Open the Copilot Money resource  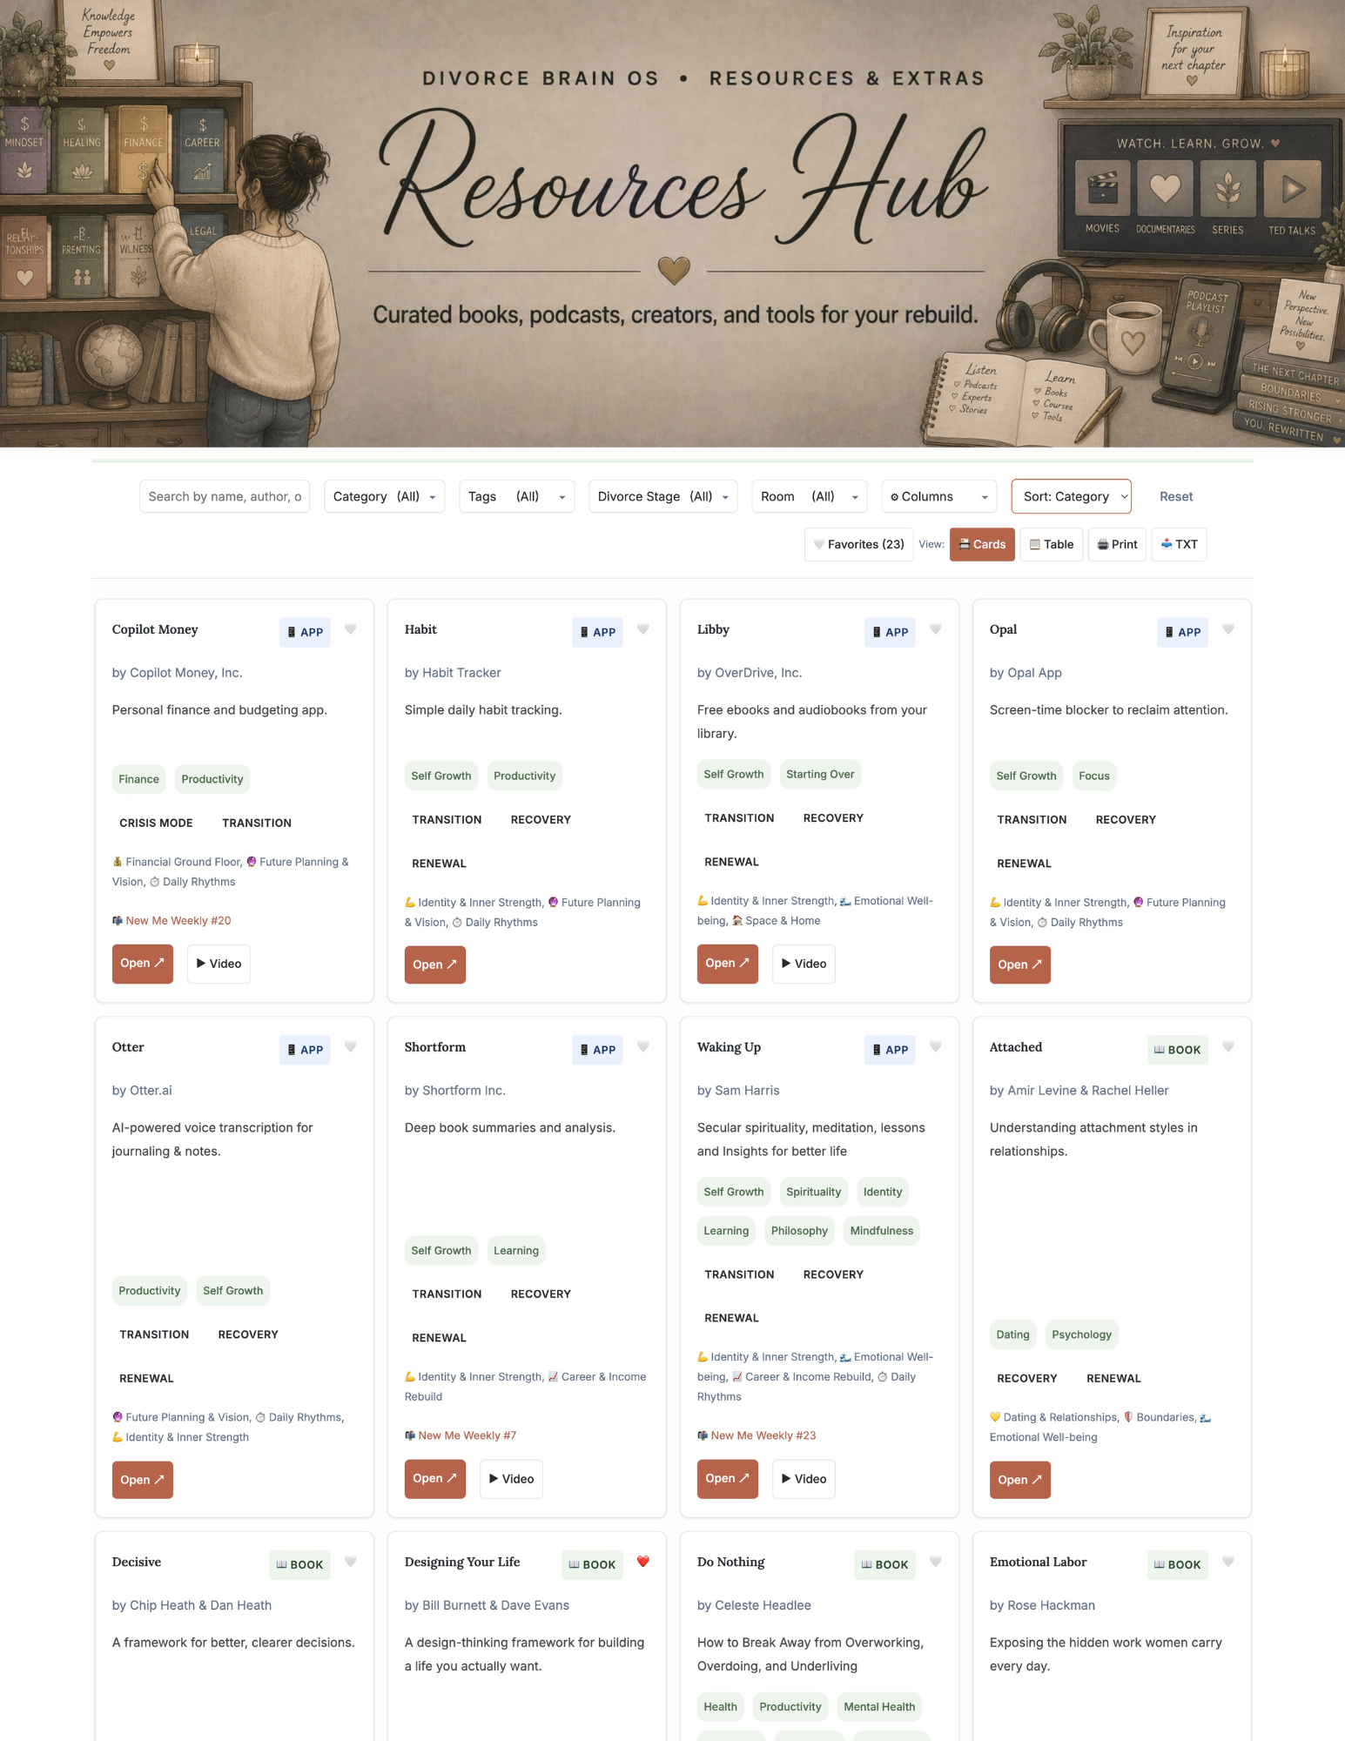point(143,964)
